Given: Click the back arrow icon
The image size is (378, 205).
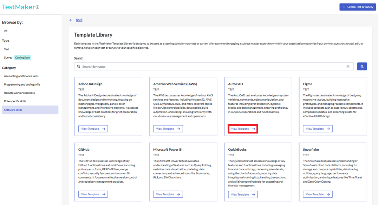Looking at the screenshot, I should [x=71, y=20].
